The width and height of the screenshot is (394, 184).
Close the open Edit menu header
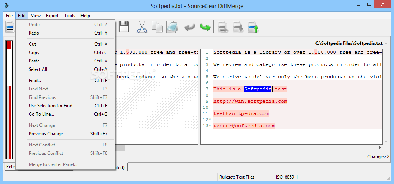[x=22, y=16]
